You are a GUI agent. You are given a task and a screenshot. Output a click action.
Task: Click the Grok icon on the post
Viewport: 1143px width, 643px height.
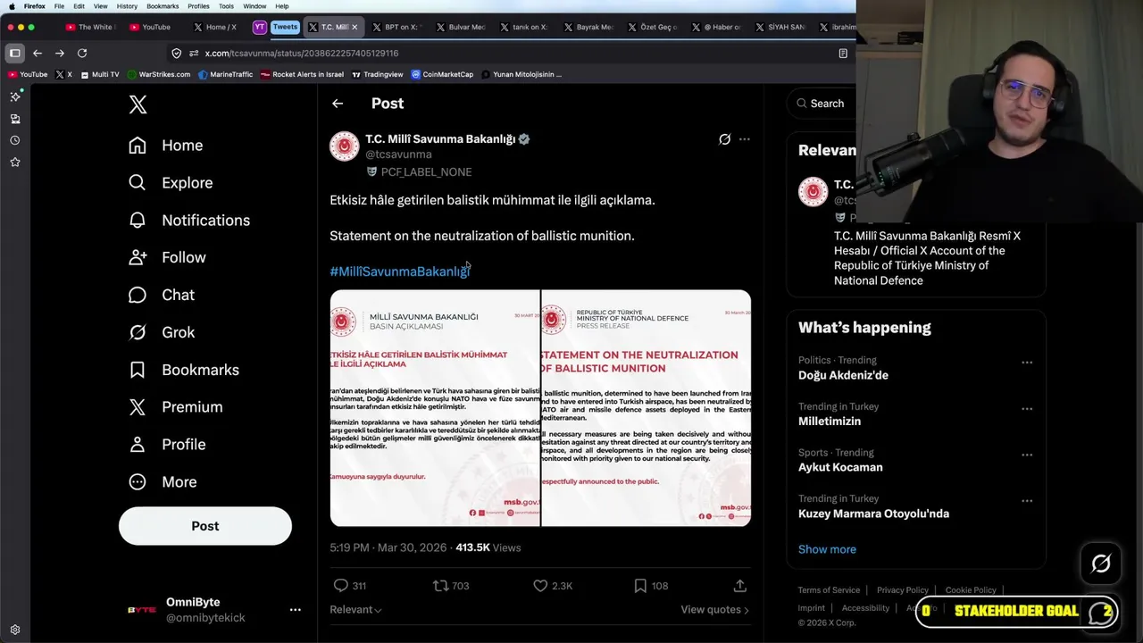coord(724,139)
